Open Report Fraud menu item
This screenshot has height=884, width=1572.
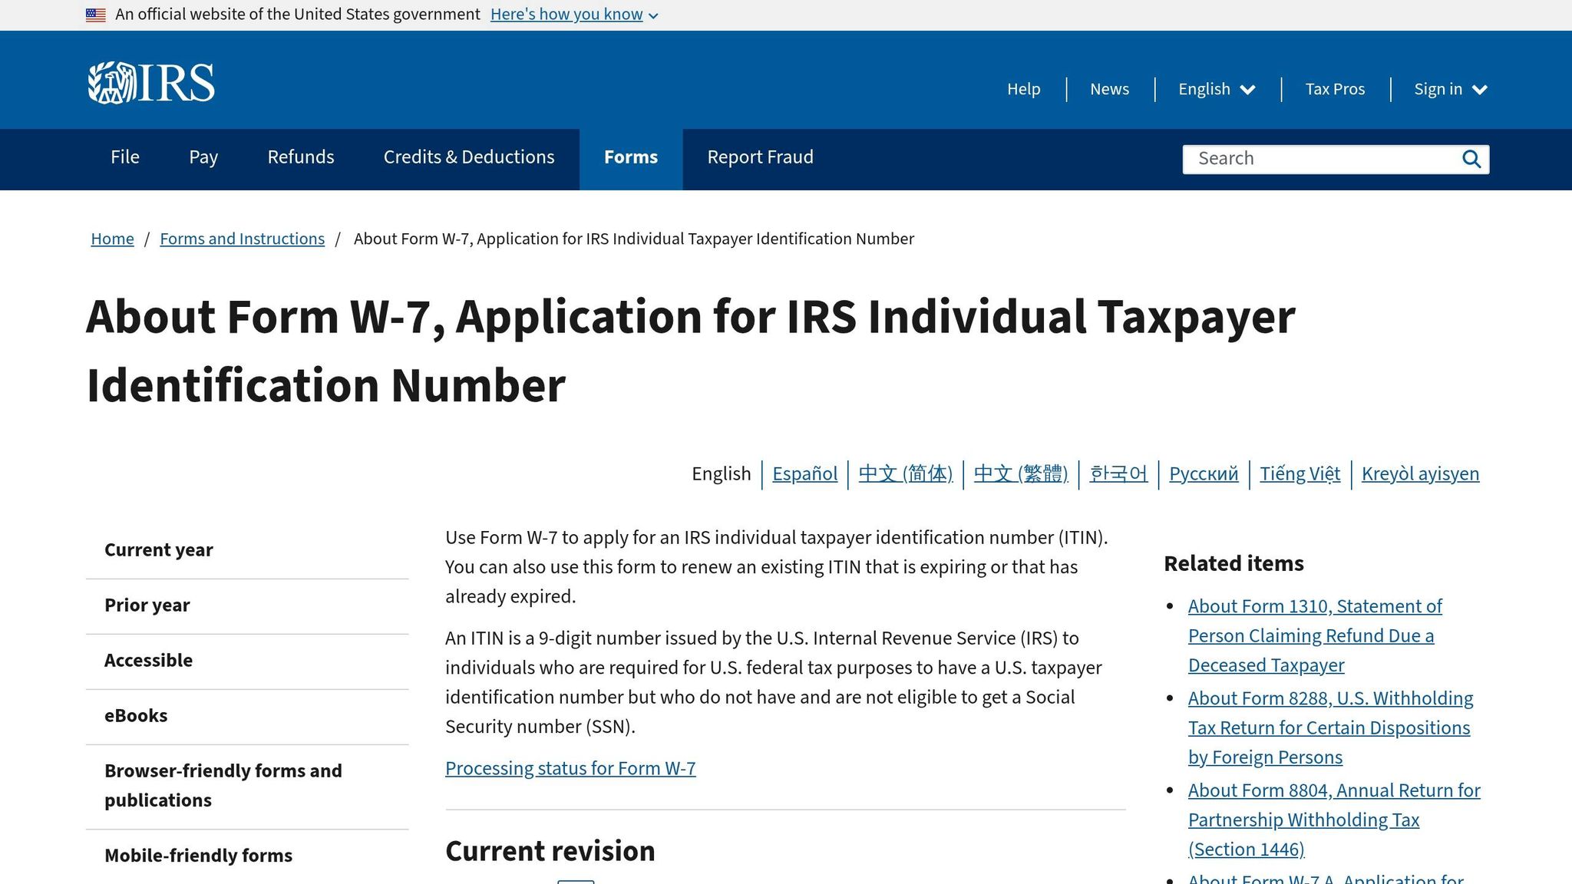[760, 157]
